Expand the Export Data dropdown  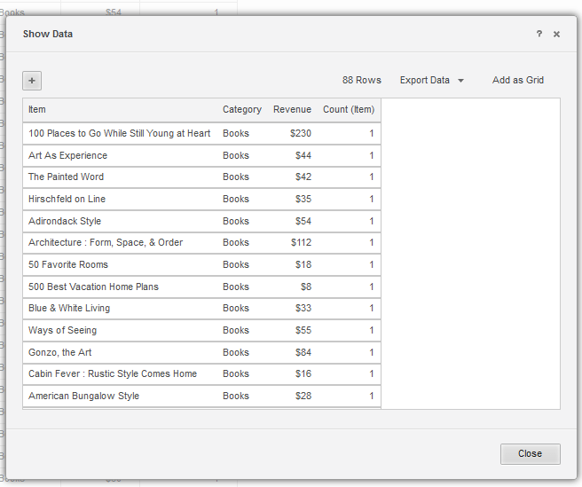(x=432, y=81)
